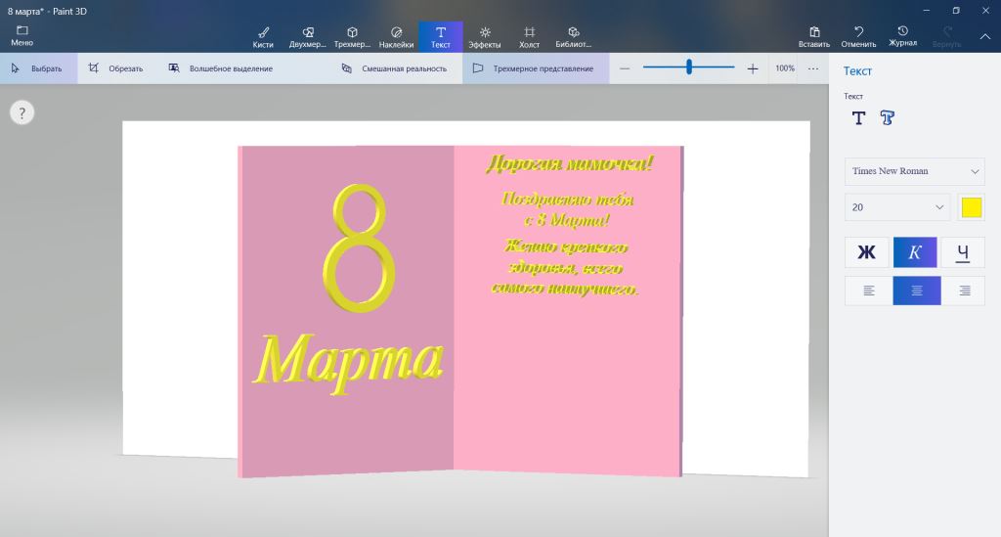Open the Библиотека 3D library

pos(574,36)
